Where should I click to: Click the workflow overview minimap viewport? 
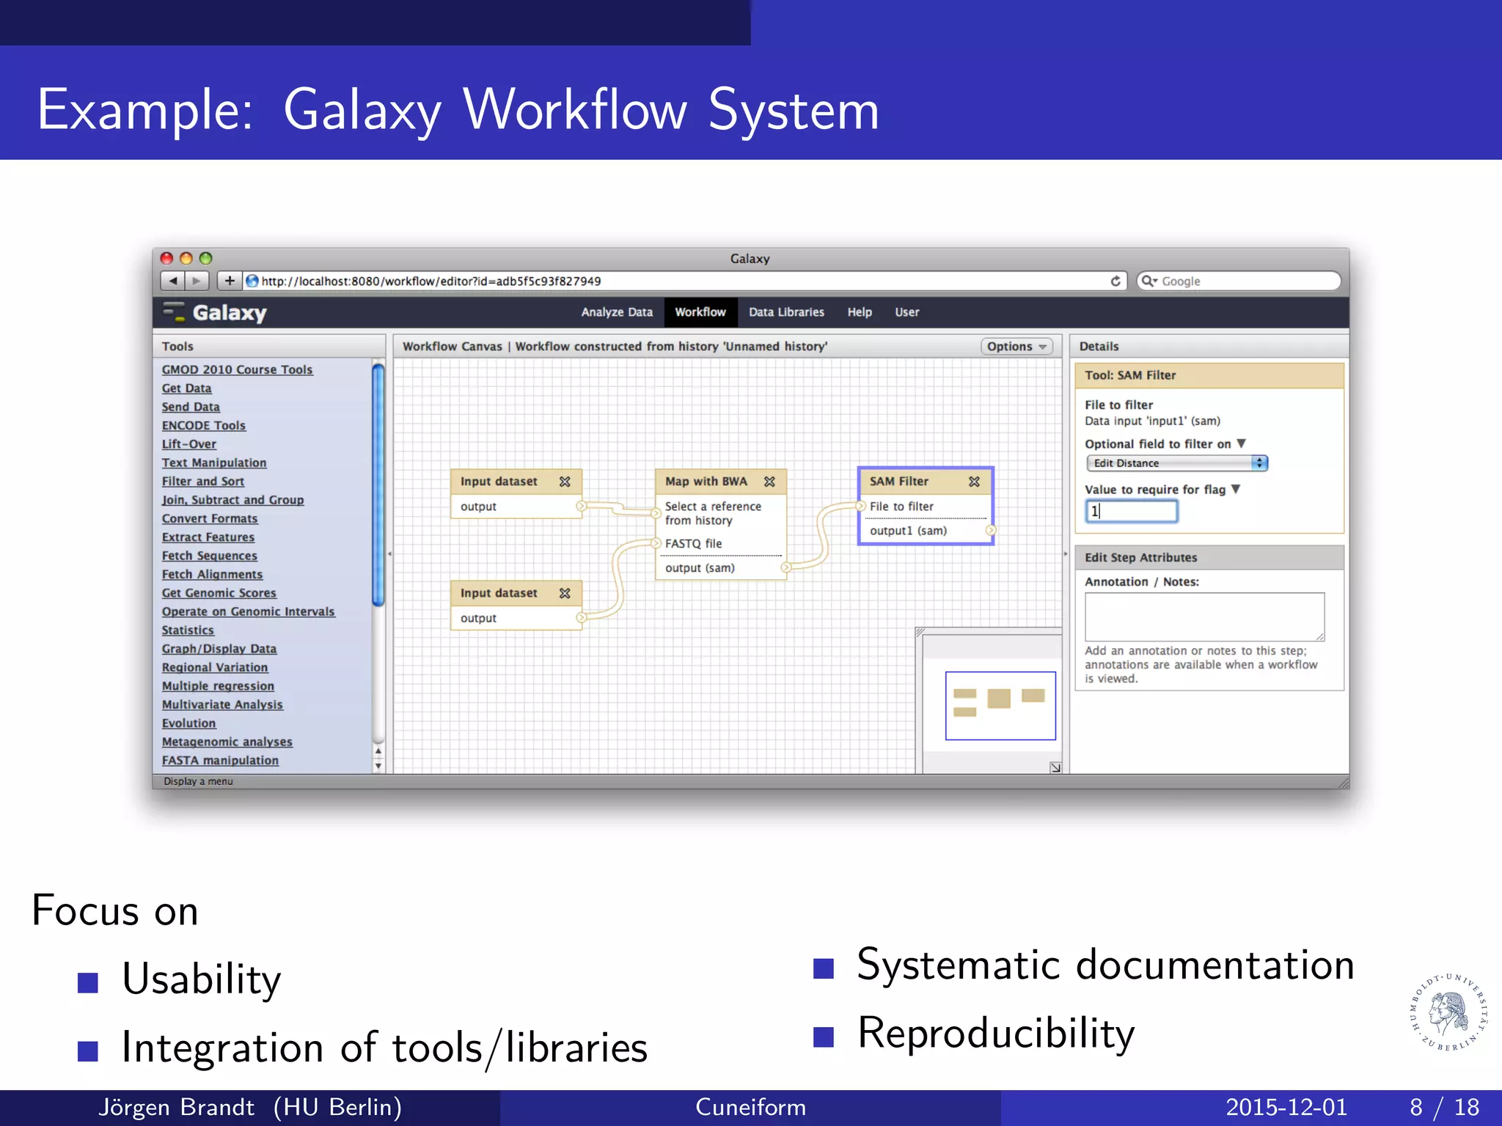click(x=1000, y=705)
